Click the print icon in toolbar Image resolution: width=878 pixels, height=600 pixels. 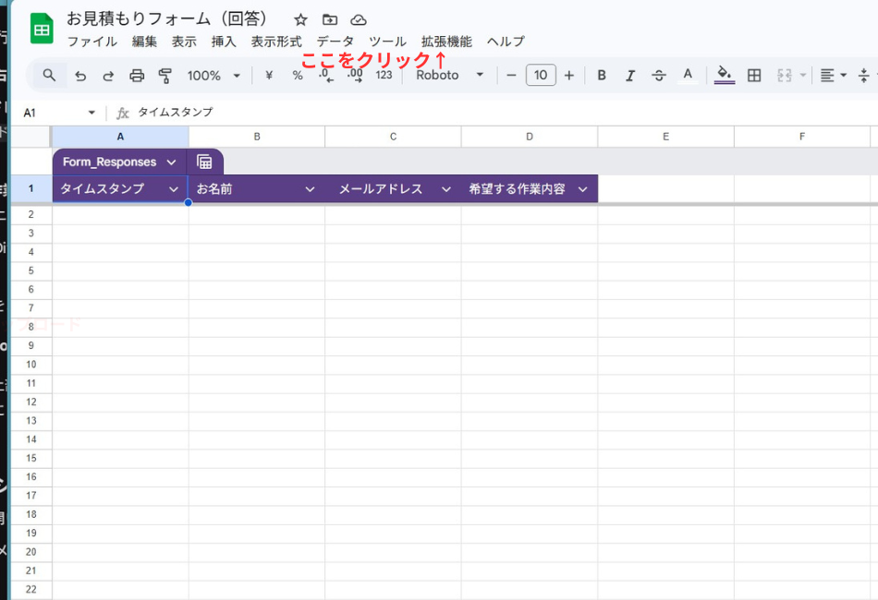pyautogui.click(x=137, y=76)
